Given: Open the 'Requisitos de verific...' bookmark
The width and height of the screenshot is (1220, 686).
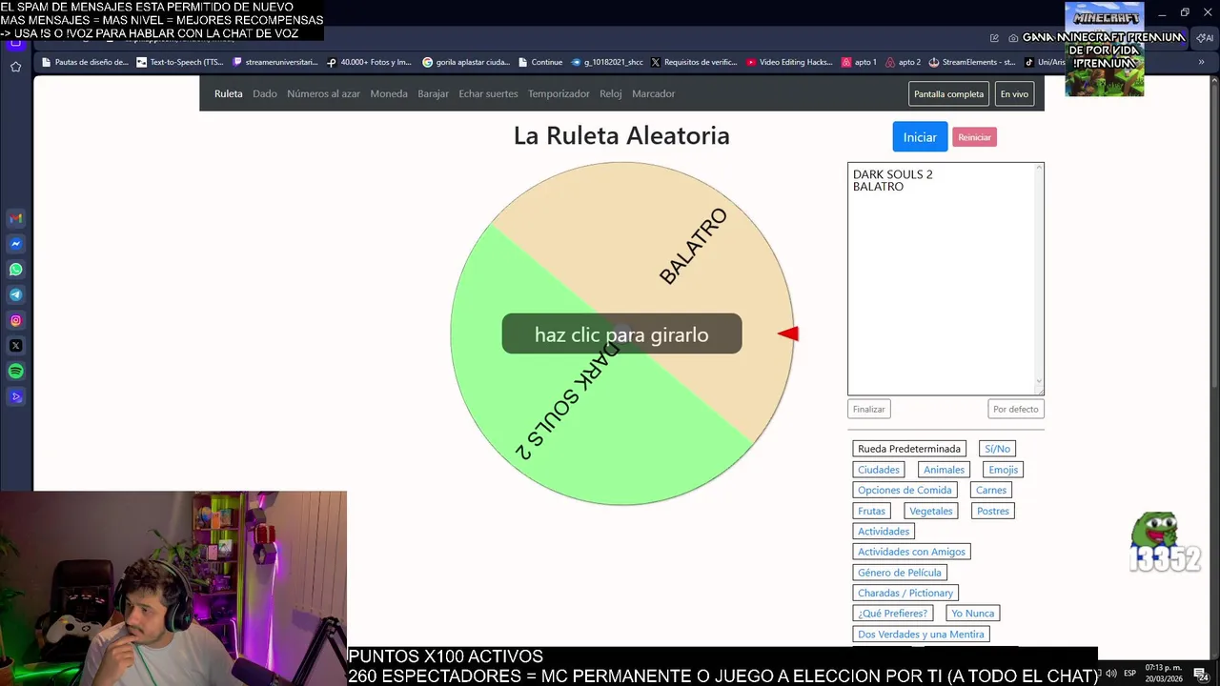Looking at the screenshot, I should pos(694,62).
